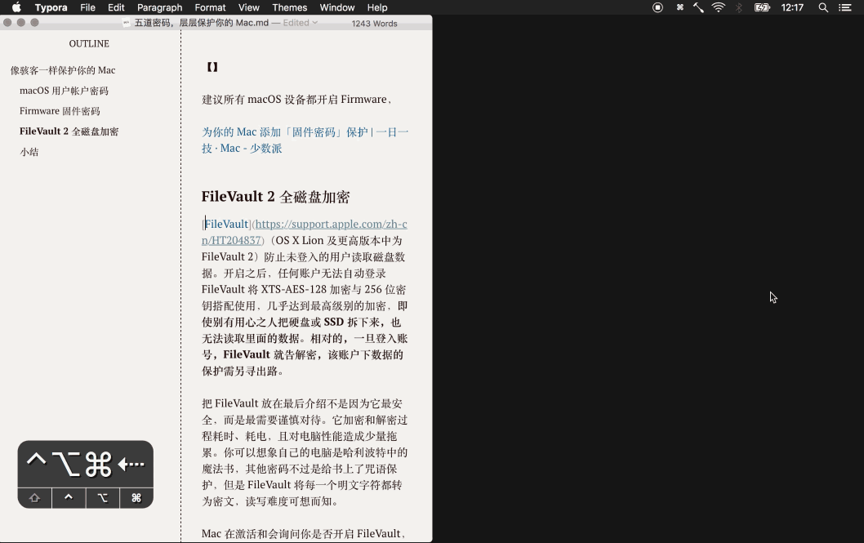Open the Themes menu
The image size is (864, 543).
click(289, 7)
